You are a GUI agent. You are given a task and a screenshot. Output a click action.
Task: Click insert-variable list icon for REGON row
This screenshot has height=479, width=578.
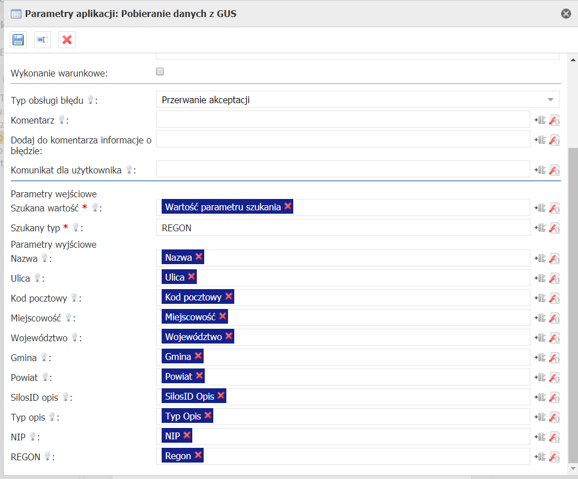coord(539,456)
